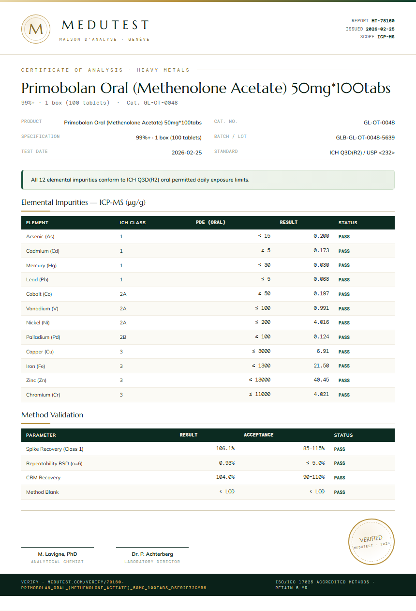Click the Lead result value 0.068

321,279
